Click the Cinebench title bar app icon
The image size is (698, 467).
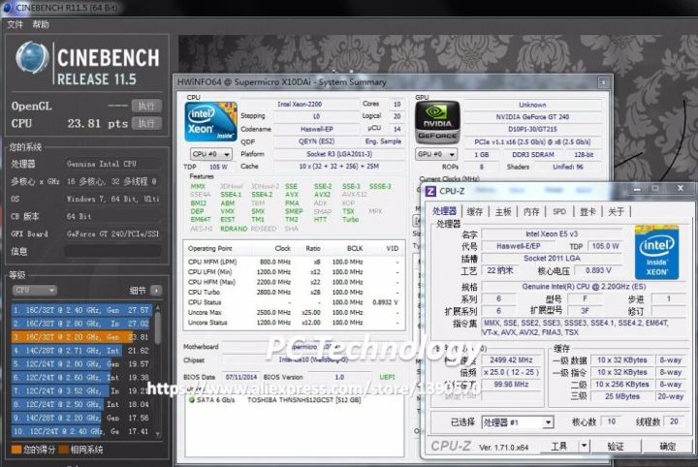click(x=9, y=8)
